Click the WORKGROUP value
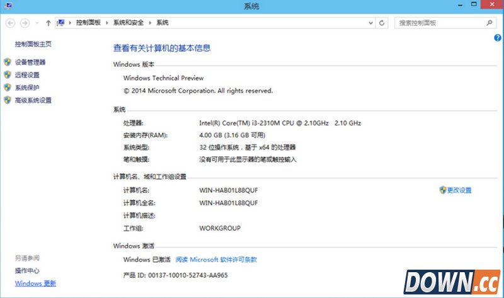 click(220, 228)
